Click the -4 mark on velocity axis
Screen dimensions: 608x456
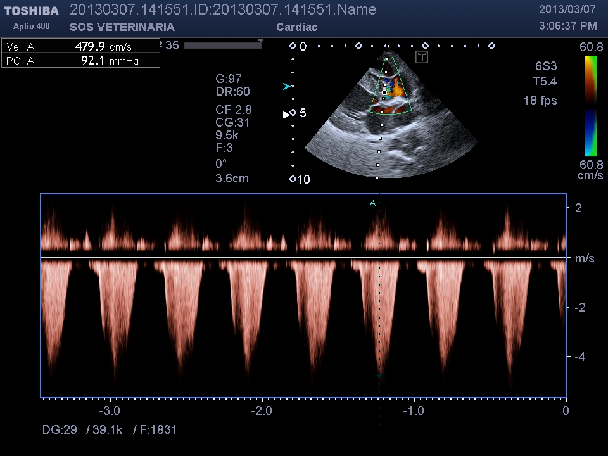pyautogui.click(x=579, y=357)
